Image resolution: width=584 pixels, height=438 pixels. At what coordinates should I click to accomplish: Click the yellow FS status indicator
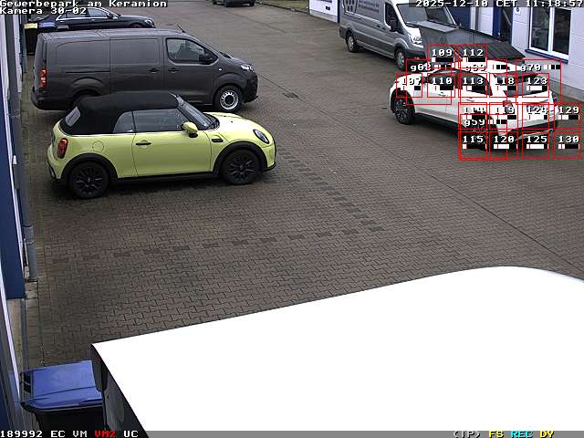pyautogui.click(x=496, y=433)
